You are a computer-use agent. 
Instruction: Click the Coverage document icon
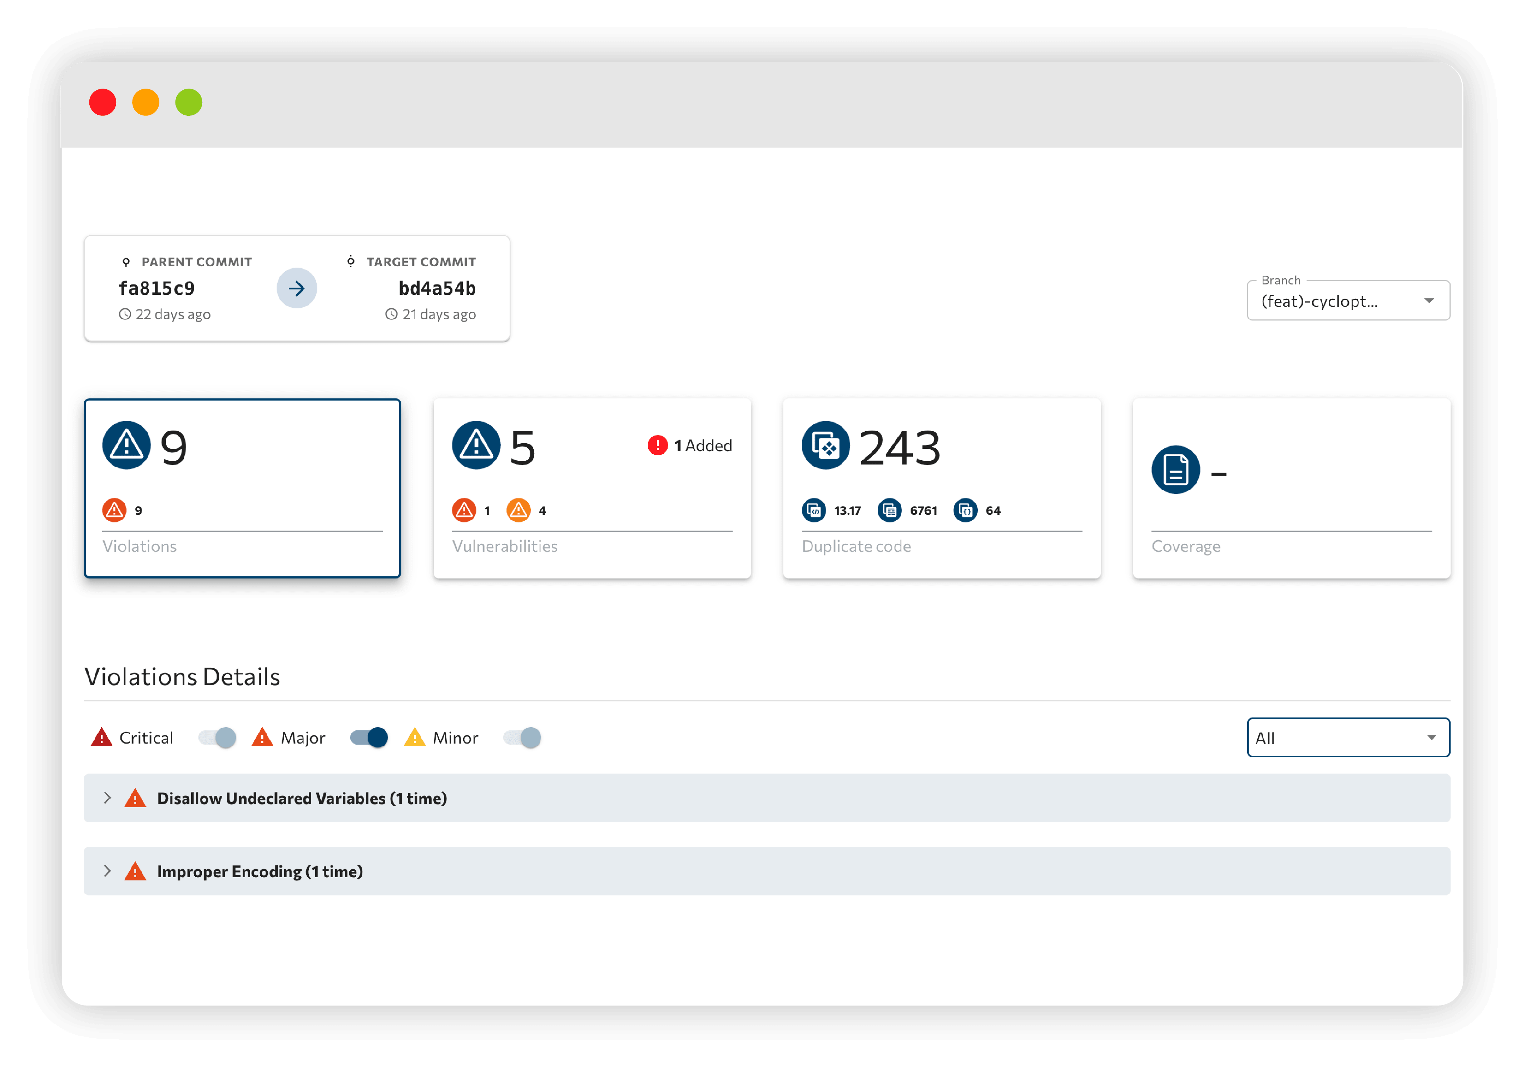click(x=1176, y=470)
